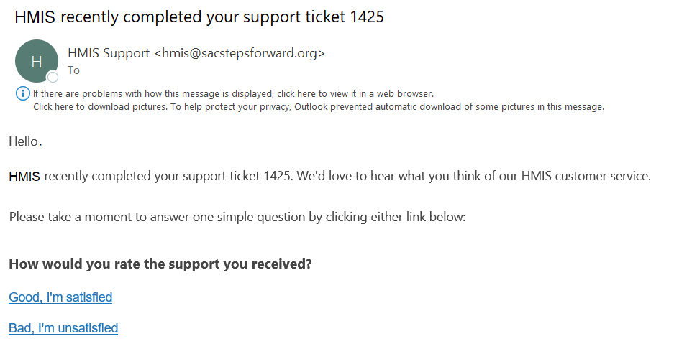The width and height of the screenshot is (692, 359).
Task: Open the sender's green H avatar
Action: pos(37,61)
